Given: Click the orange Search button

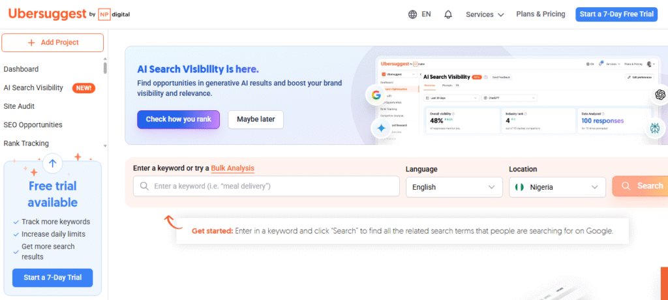Looking at the screenshot, I should click(x=640, y=187).
